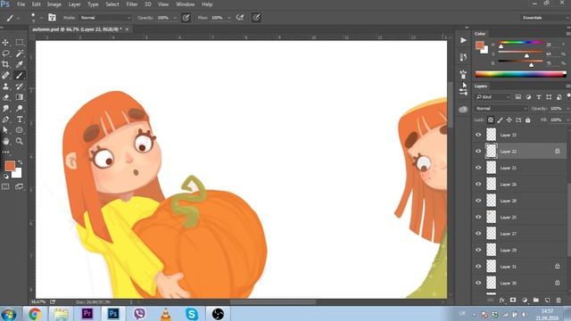Open the File menu
Viewport: 571px width, 321px height.
pos(21,4)
